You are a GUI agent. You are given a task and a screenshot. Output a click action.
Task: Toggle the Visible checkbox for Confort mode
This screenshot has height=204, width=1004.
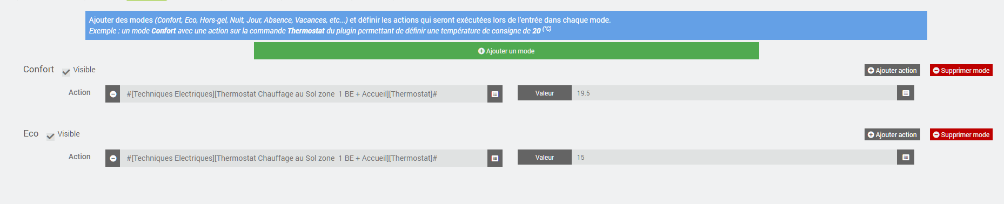[66, 72]
